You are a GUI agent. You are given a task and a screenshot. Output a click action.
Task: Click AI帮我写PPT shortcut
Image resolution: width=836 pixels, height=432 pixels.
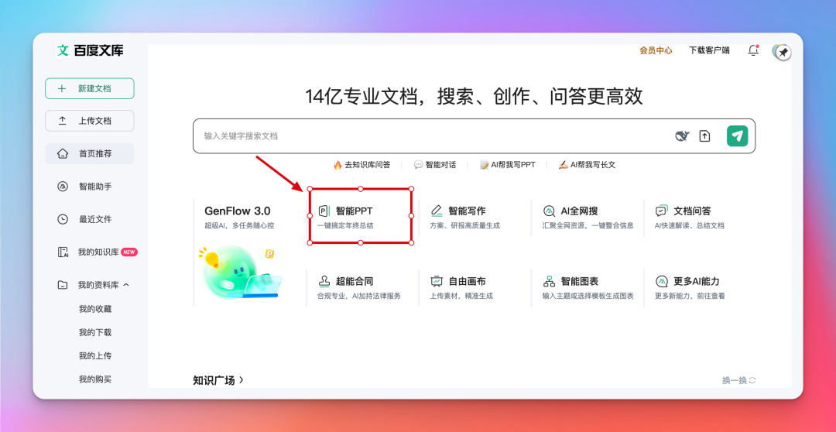508,165
